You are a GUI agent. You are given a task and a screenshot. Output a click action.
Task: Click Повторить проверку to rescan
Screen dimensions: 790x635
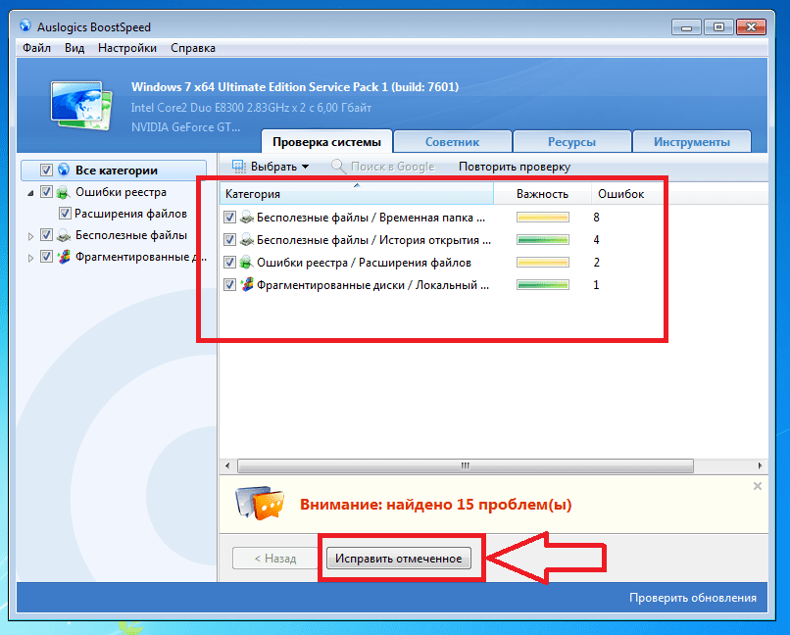point(515,167)
